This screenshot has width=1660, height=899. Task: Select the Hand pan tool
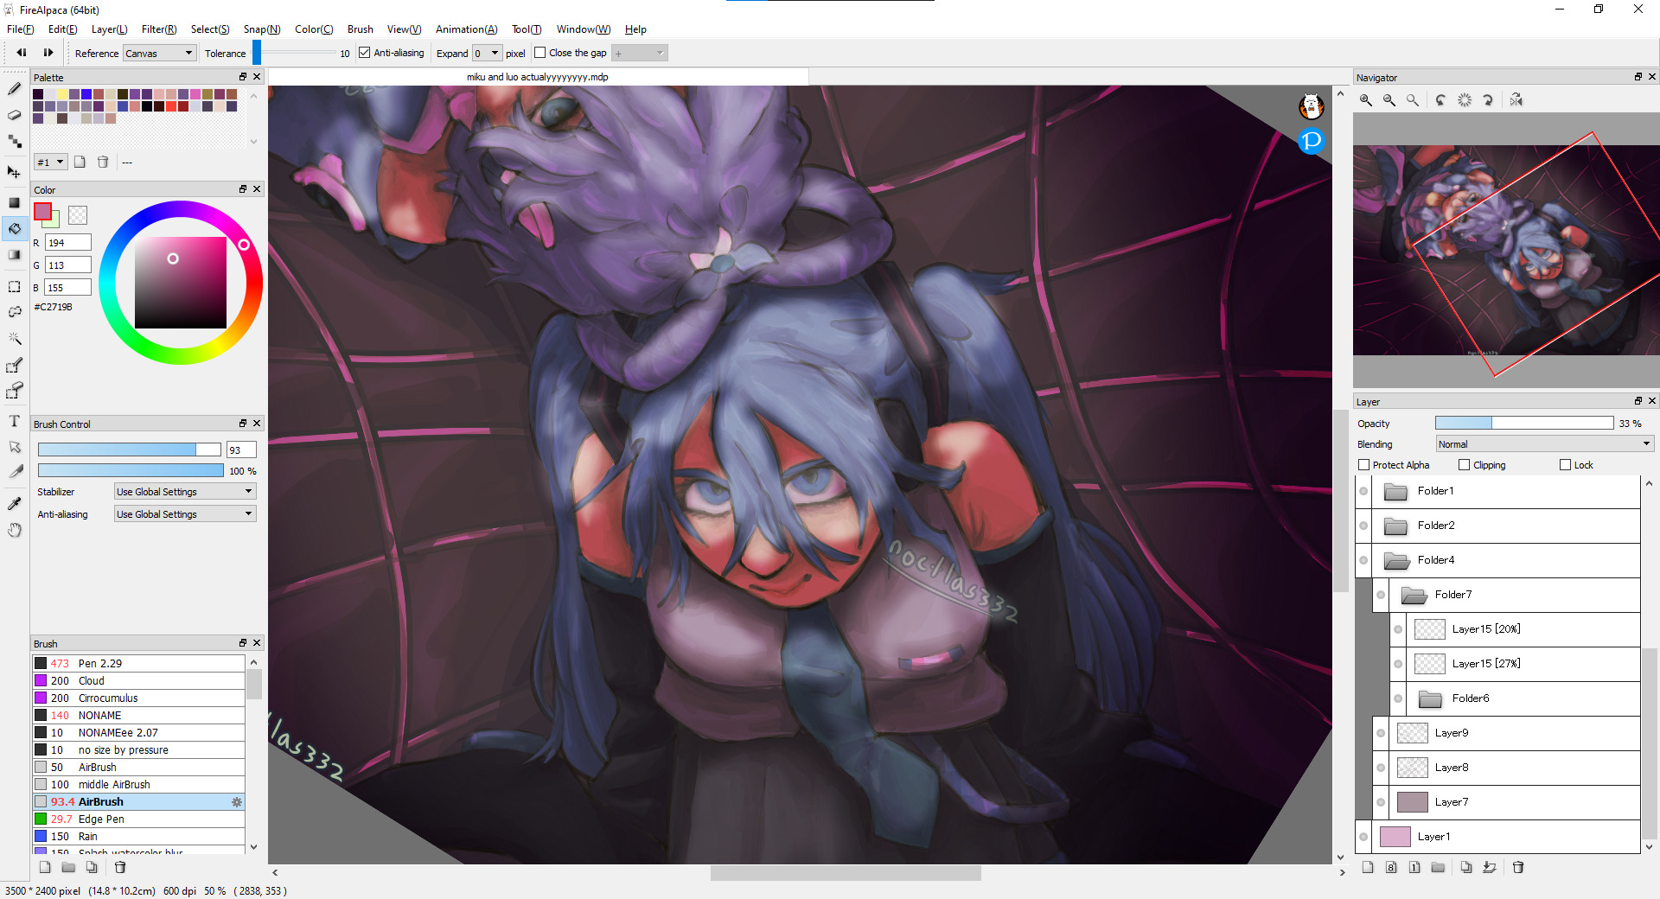coord(15,530)
